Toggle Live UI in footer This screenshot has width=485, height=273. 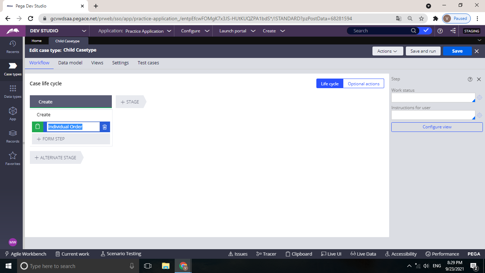coord(331,254)
